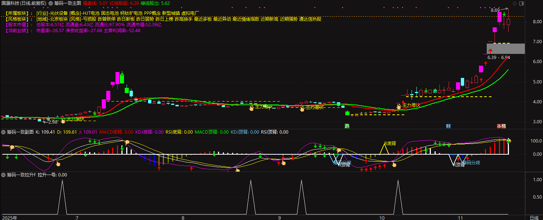Select the 日线 period label at bottom-right
This screenshot has height=220, width=543.
534,218
